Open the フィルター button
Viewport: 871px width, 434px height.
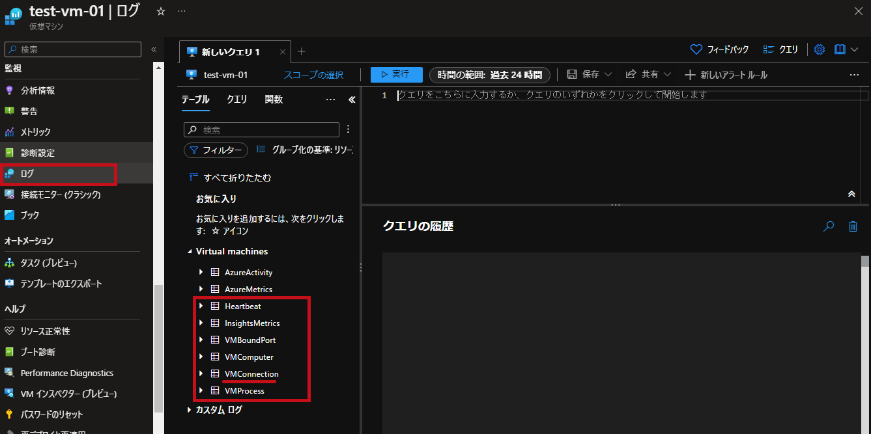click(216, 150)
